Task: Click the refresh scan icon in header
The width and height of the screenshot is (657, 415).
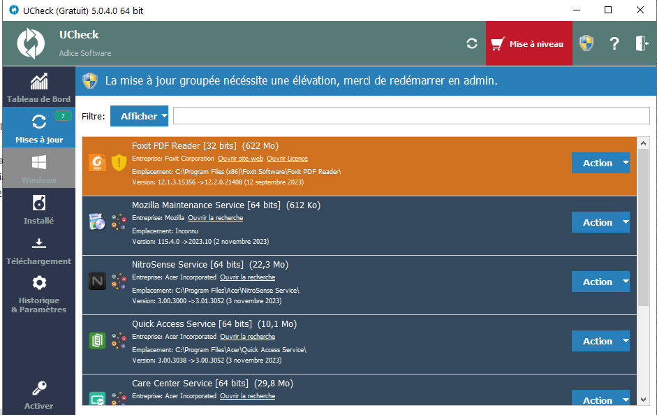Action: (472, 43)
